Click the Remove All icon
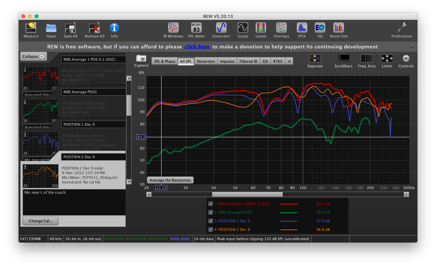The width and height of the screenshot is (436, 267). [94, 28]
